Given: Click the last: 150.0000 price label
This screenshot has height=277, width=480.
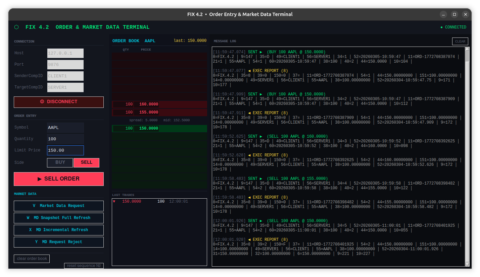Looking at the screenshot, I should coord(190,41).
